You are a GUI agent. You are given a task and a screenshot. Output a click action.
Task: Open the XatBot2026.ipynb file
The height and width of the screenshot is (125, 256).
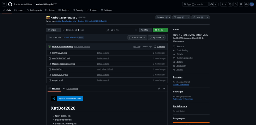coord(60,75)
